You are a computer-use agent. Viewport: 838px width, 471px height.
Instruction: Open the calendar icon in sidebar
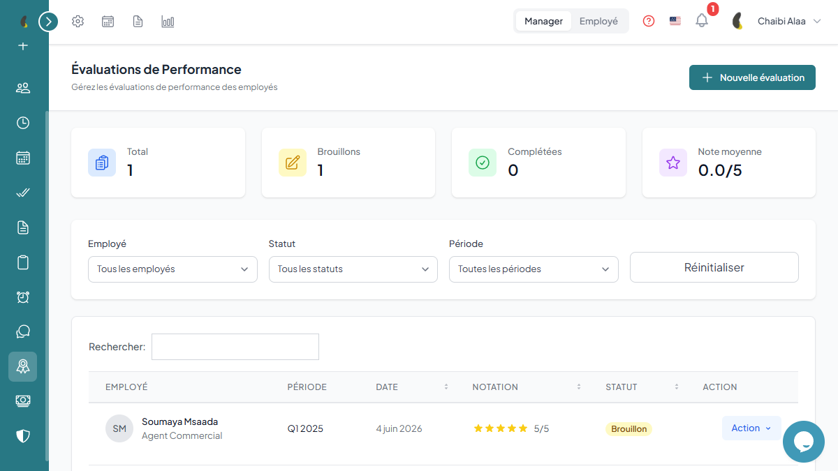point(23,158)
